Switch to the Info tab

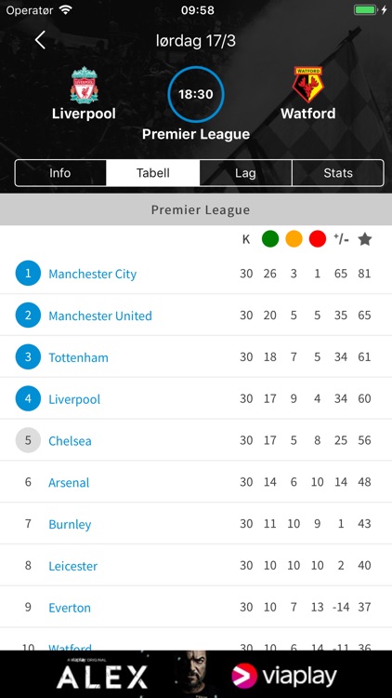click(60, 173)
